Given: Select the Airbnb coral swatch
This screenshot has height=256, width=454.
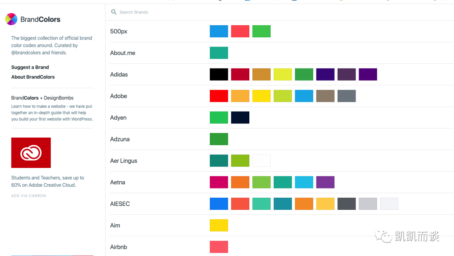Looking at the screenshot, I should point(219,247).
